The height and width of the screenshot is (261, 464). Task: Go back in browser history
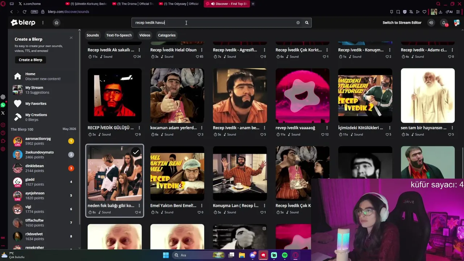click(11, 12)
